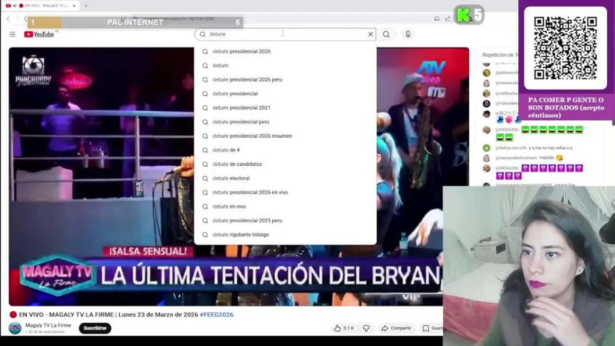
Task: Pick suggestion 'debate presidencial 2026'
Action: pos(285,51)
